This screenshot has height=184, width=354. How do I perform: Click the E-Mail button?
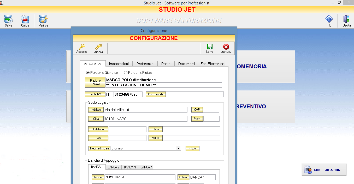click(155, 129)
